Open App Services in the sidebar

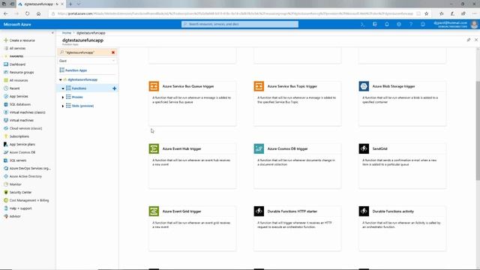(x=19, y=96)
